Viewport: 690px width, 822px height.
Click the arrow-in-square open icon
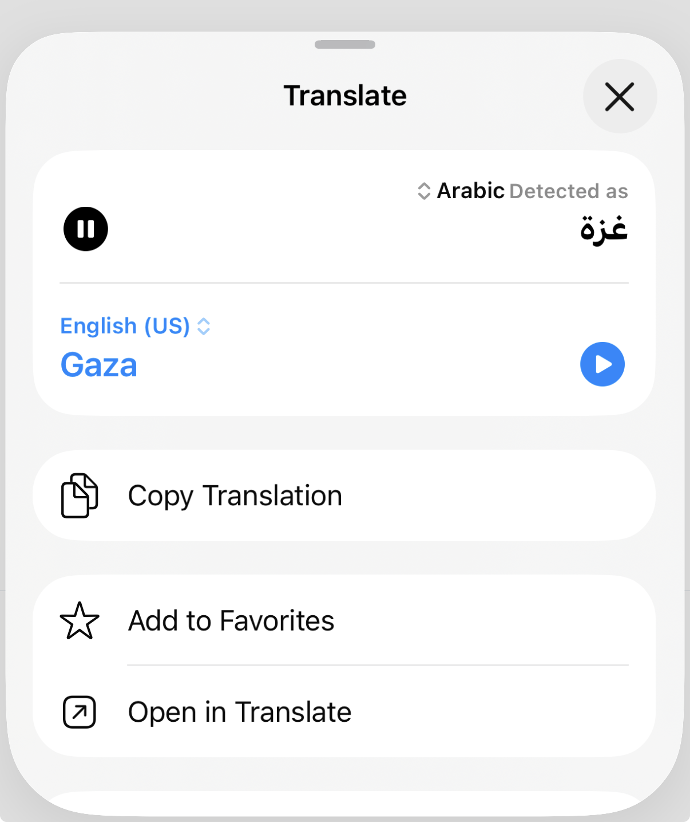(80, 712)
